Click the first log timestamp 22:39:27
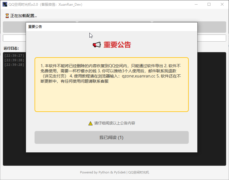Image resolution: width=229 pixels, height=180 pixels. (14, 56)
